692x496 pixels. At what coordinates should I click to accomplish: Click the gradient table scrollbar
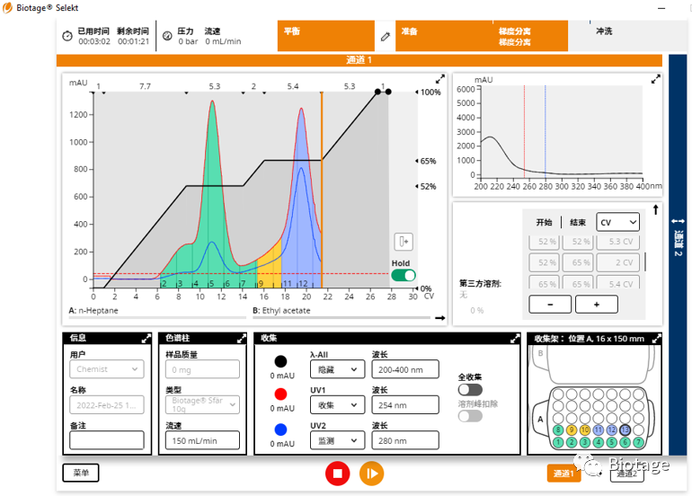pos(645,261)
